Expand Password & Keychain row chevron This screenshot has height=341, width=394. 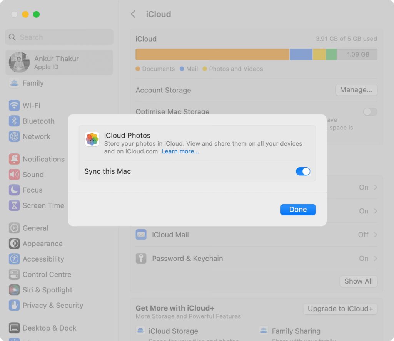click(x=376, y=259)
